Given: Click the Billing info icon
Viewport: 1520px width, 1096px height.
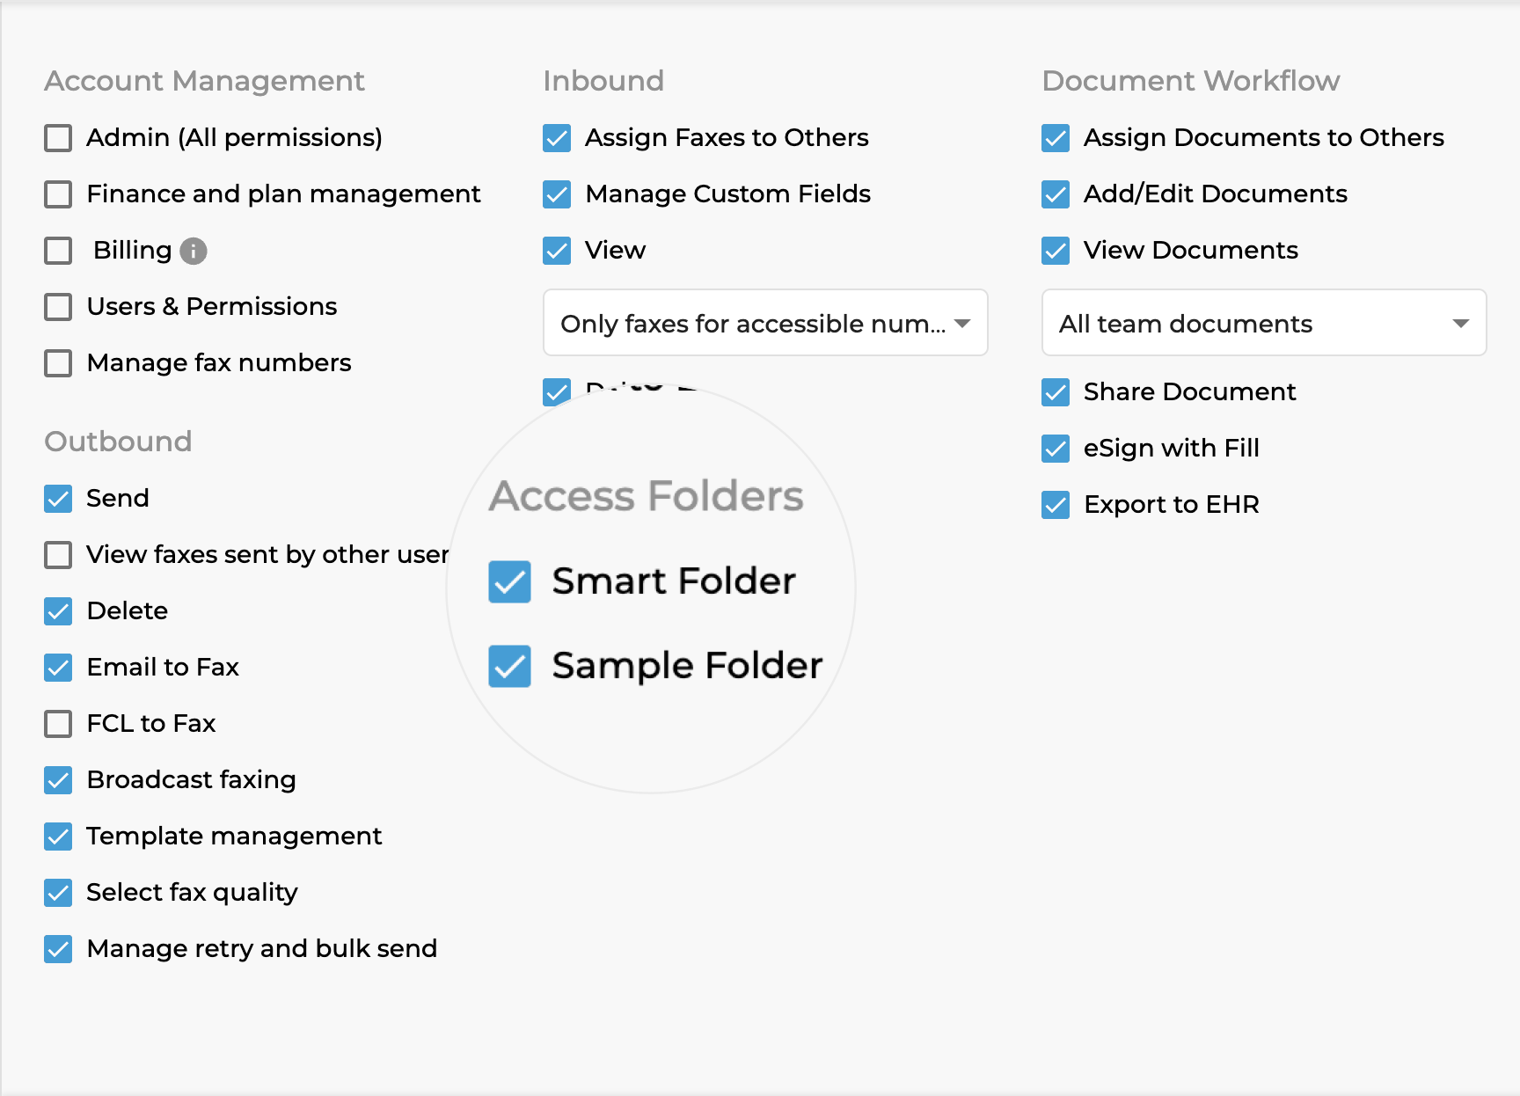Looking at the screenshot, I should point(193,251).
